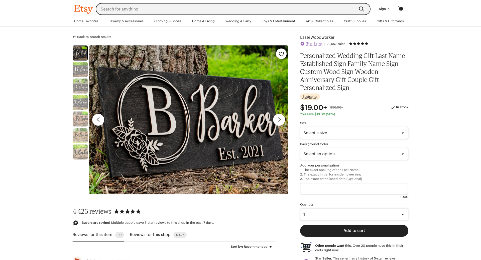The image size is (481, 260).
Task: Open the Wedding & Party category
Action: [x=238, y=21]
